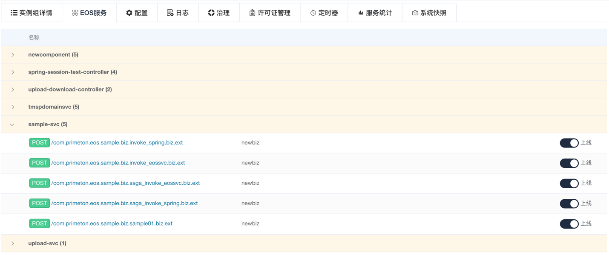
Task: Click the camera icon for 系统快照
Action: 415,13
